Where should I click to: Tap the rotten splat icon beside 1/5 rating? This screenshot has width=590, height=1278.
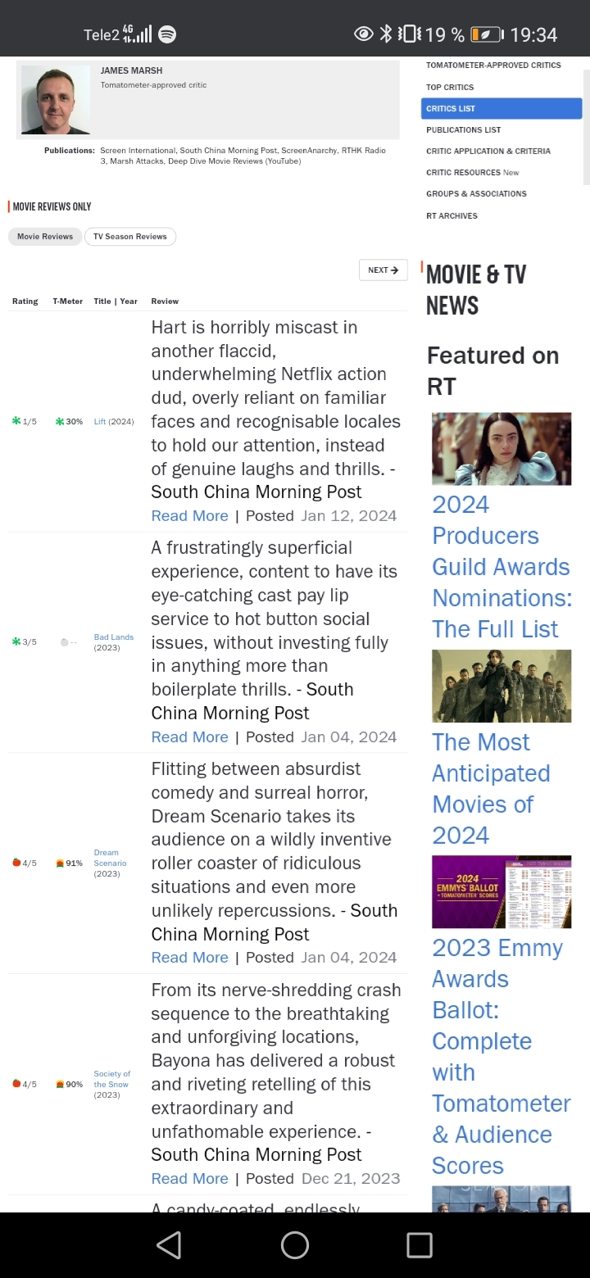click(x=16, y=421)
